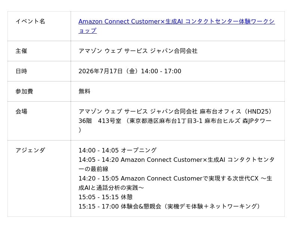The image size is (299, 228).
Task: Click the venue line mentioning 麻布台オフィス（HND25）
Action: click(x=176, y=111)
